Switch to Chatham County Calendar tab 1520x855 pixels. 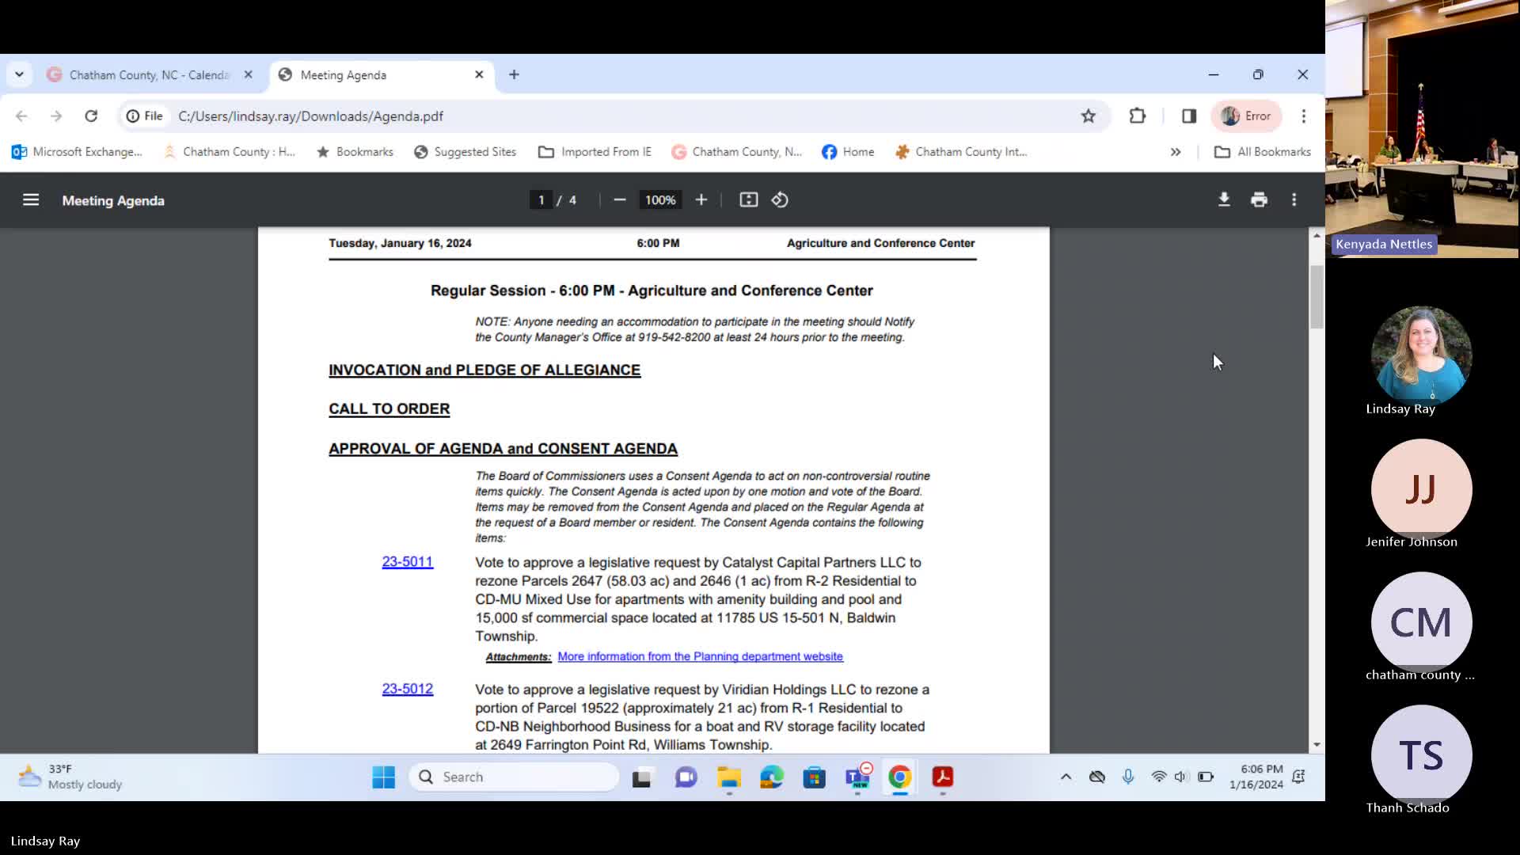click(x=148, y=74)
